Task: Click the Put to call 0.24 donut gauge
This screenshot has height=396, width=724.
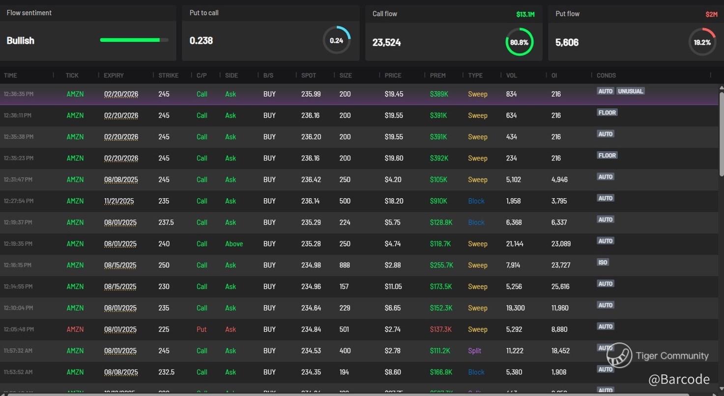Action: (336, 40)
